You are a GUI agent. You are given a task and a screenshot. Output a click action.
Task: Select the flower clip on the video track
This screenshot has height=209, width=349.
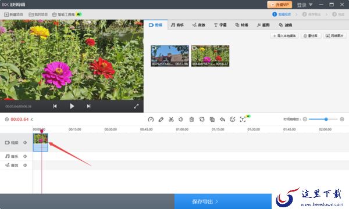[x=41, y=142]
